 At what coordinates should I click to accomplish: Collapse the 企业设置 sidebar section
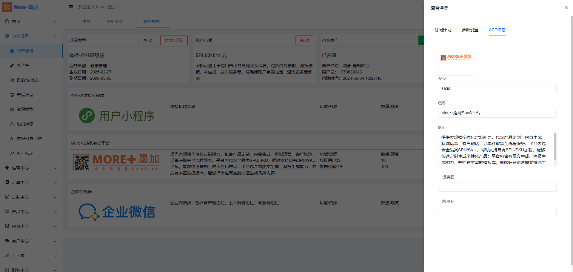[55, 36]
